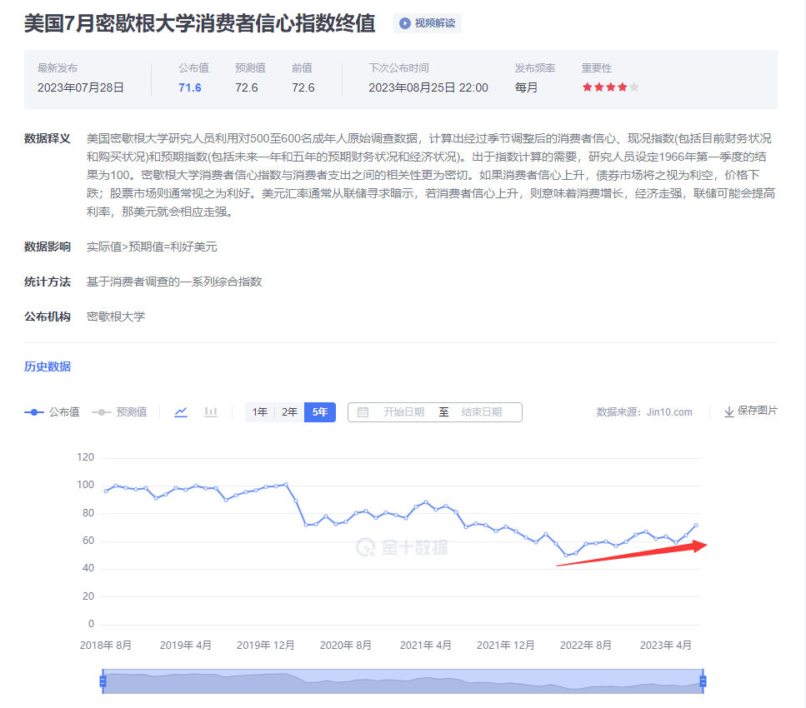Open the calendar date picker icon
The image size is (806, 708).
coord(364,411)
